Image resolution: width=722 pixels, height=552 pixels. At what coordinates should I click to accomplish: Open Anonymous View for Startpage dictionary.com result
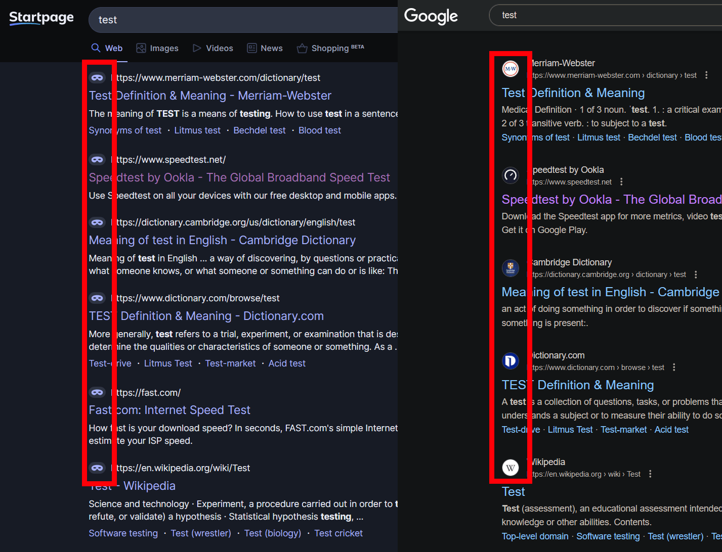(97, 298)
